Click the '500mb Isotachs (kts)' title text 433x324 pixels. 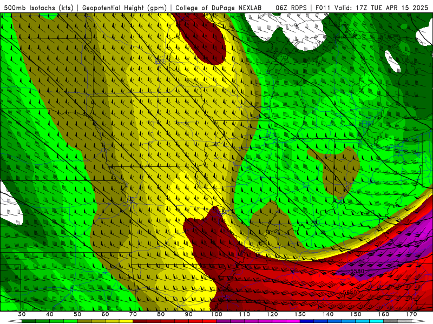tap(38, 8)
